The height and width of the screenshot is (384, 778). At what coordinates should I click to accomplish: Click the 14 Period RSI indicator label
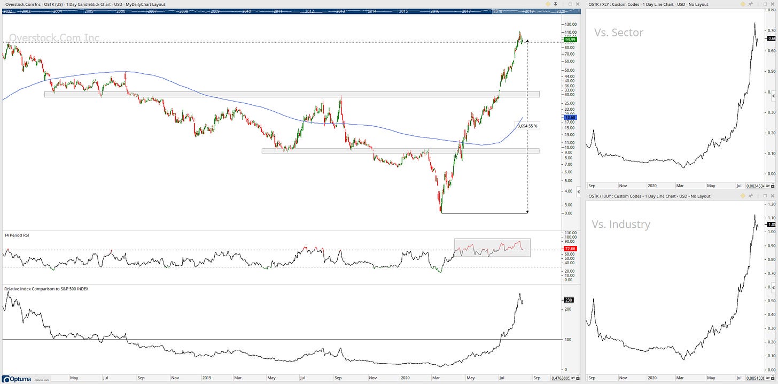(18, 235)
